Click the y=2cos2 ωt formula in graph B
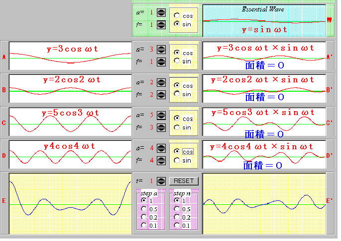 pyautogui.click(x=72, y=80)
